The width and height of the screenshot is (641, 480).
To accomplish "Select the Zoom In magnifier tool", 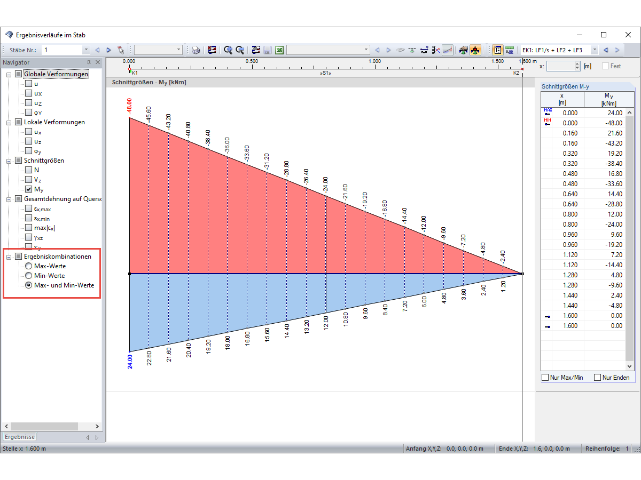I will (x=228, y=49).
